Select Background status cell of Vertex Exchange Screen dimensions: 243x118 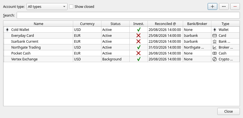(x=115, y=59)
